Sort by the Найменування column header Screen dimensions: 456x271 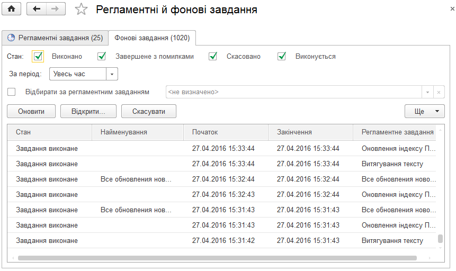pyautogui.click(x=138, y=132)
